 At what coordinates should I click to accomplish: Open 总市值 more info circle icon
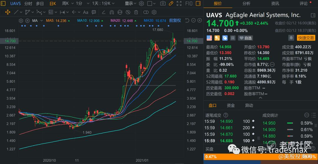click(x=272, y=65)
